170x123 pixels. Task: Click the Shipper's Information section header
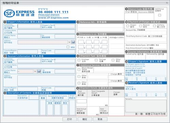point(39,22)
